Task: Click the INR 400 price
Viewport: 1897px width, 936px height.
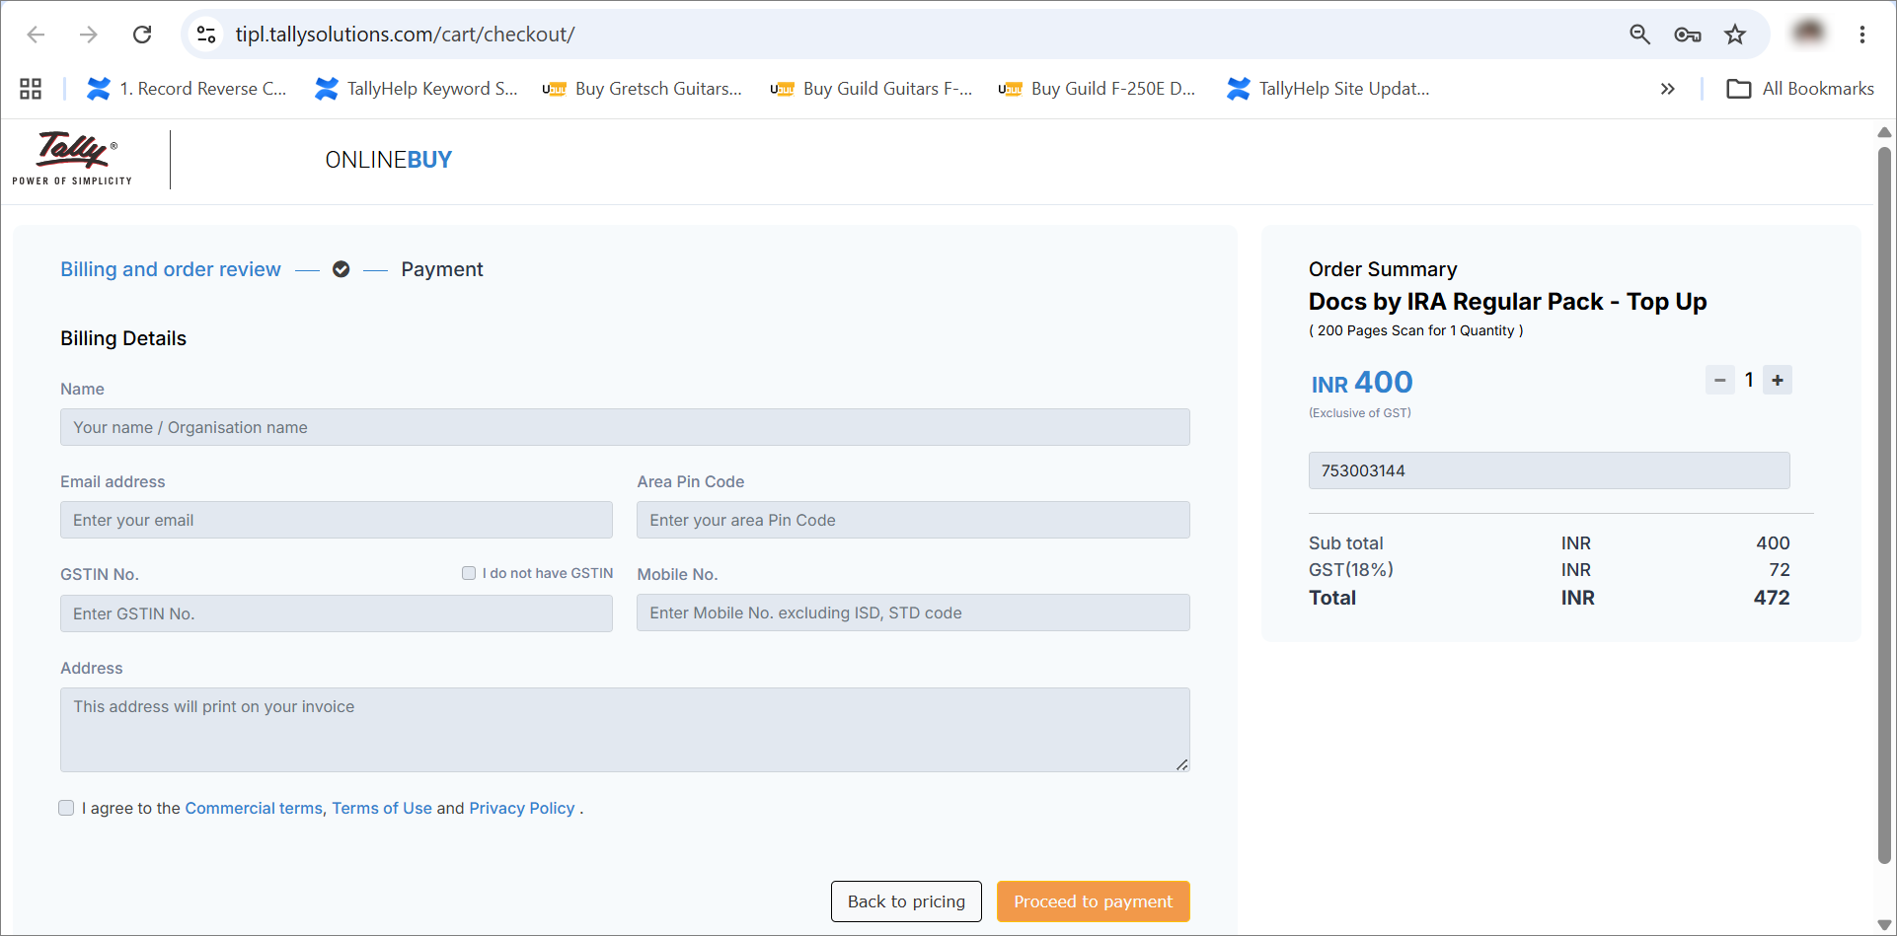Action: tap(1362, 383)
